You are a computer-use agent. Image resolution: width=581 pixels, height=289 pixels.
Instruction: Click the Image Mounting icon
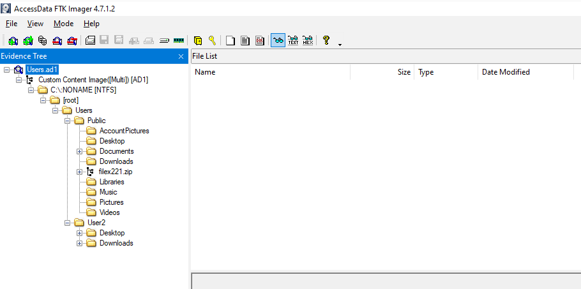[42, 41]
